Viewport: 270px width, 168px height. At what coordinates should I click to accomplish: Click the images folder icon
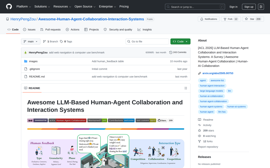click(x=26, y=61)
